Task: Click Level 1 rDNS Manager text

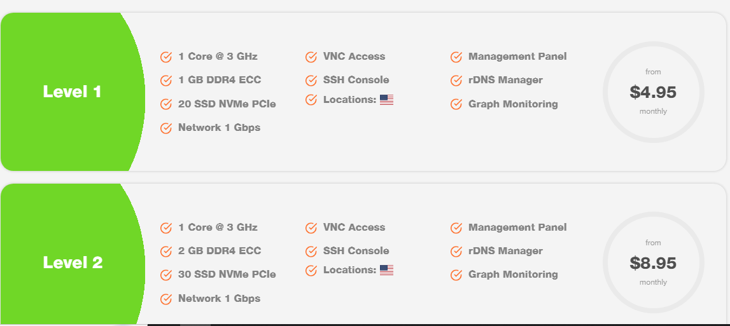Action: [x=505, y=80]
